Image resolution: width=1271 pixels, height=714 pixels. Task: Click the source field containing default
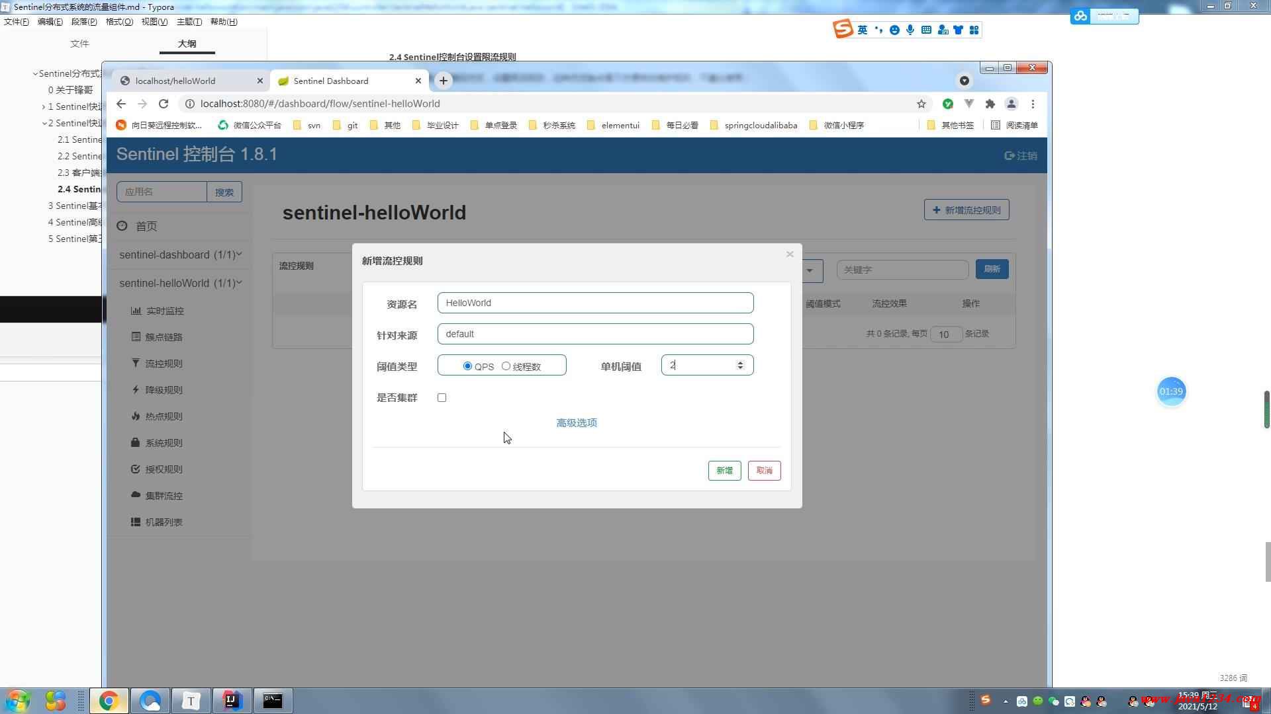pos(595,334)
